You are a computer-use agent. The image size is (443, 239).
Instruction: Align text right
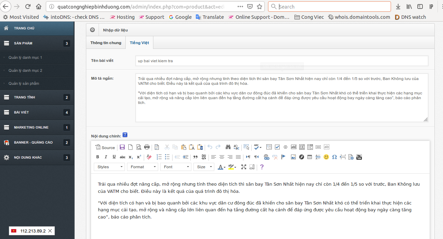click(230, 157)
